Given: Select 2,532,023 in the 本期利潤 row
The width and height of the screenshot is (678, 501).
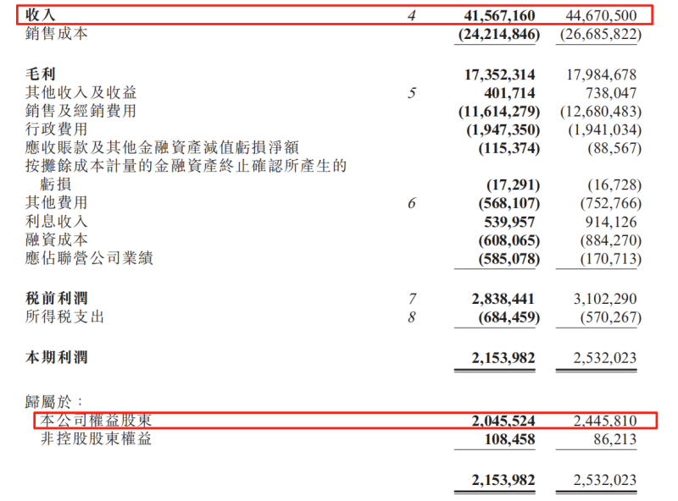Looking at the screenshot, I should [605, 358].
